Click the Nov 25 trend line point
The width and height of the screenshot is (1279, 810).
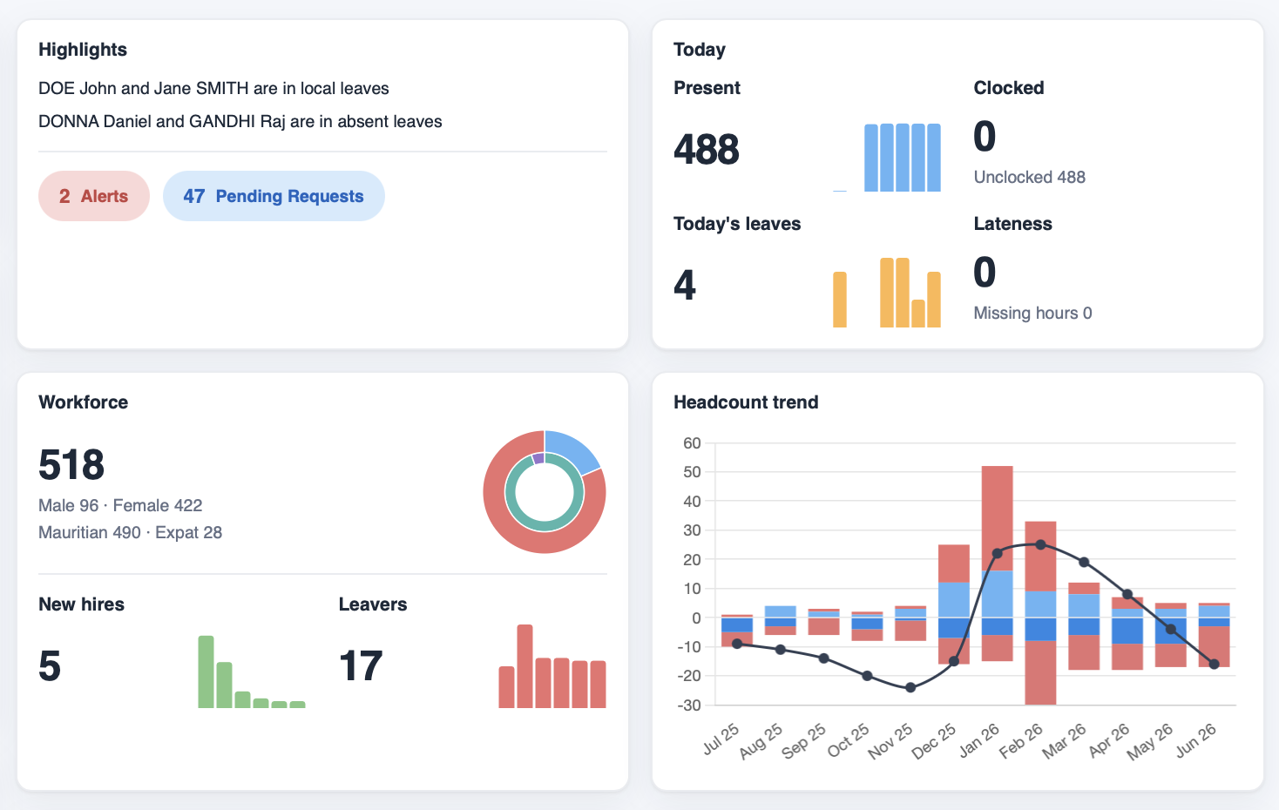tap(910, 687)
